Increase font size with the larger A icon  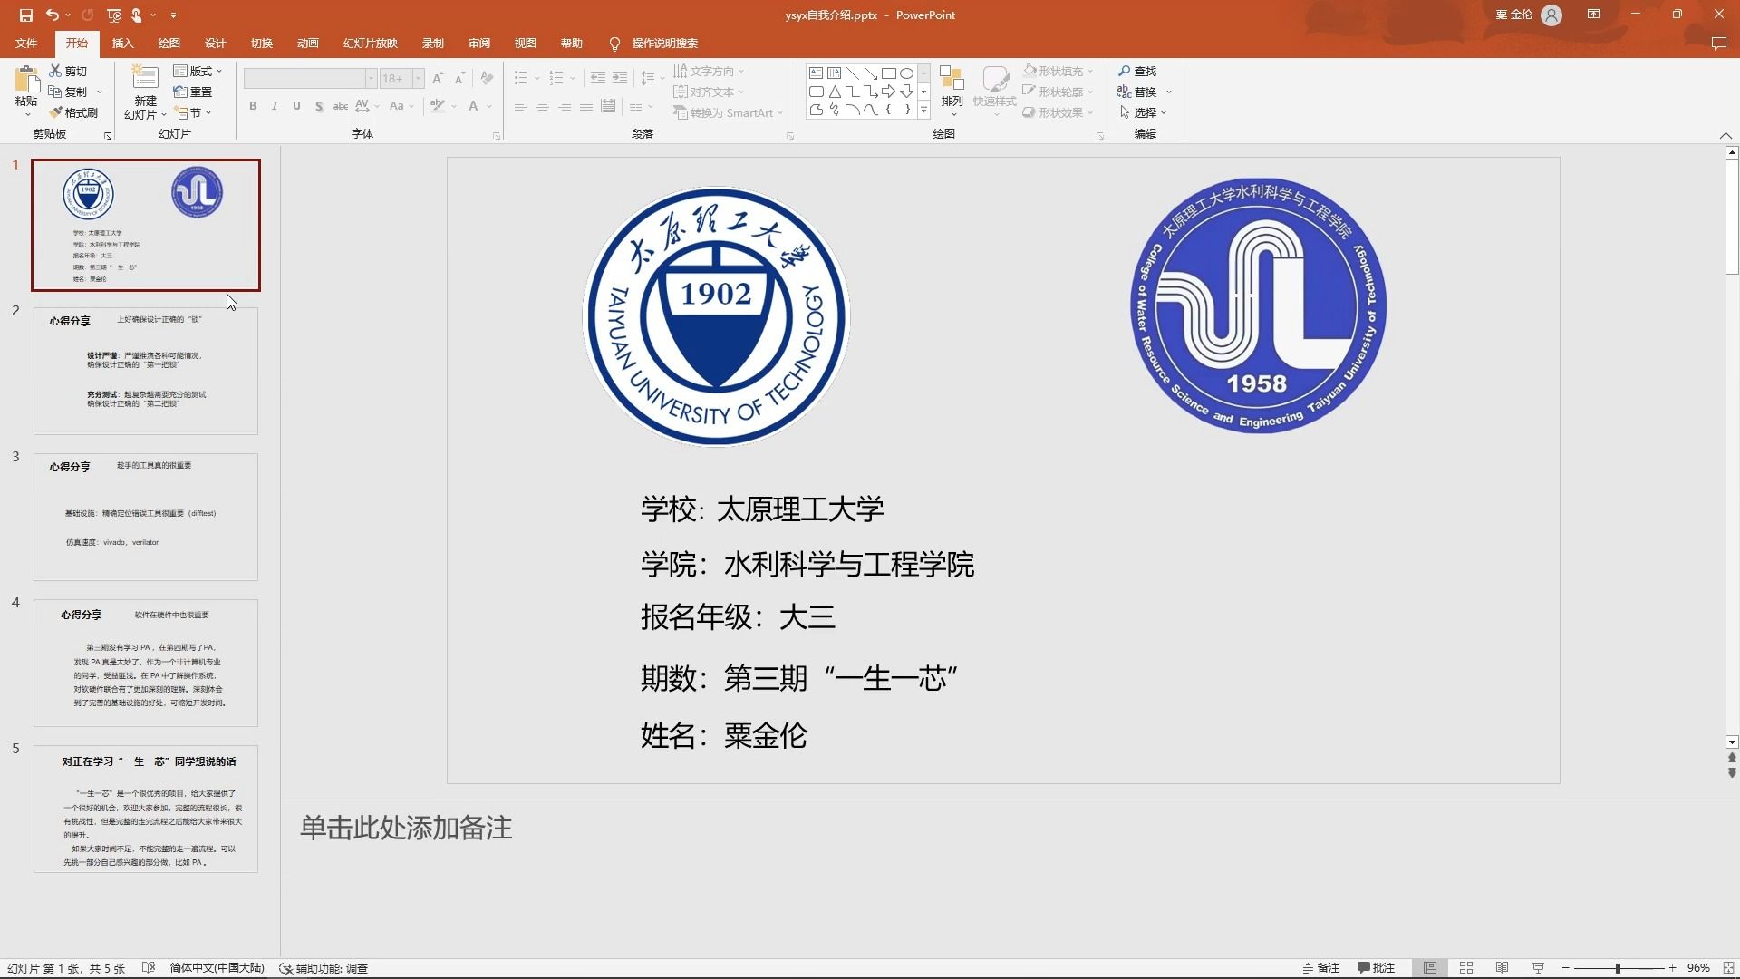point(438,79)
